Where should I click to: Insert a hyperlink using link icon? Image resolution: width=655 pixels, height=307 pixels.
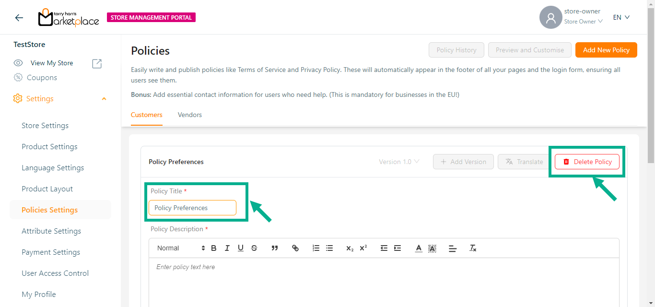tap(295, 248)
